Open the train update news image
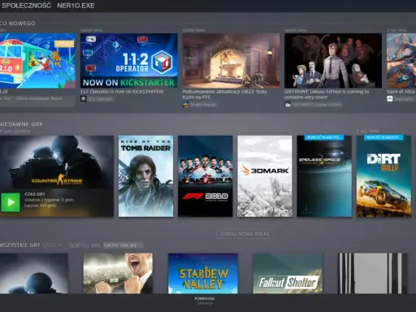Screen dimensions: 416x312 [x=37, y=60]
